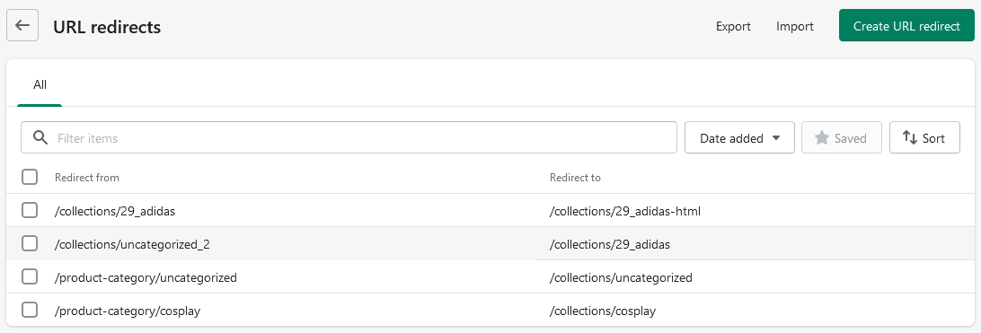981x333 pixels.
Task: Click the target /collections/29_adidas-html
Action: 625,211
